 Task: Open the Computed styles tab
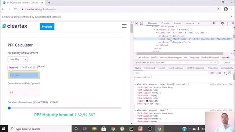coord(149,68)
